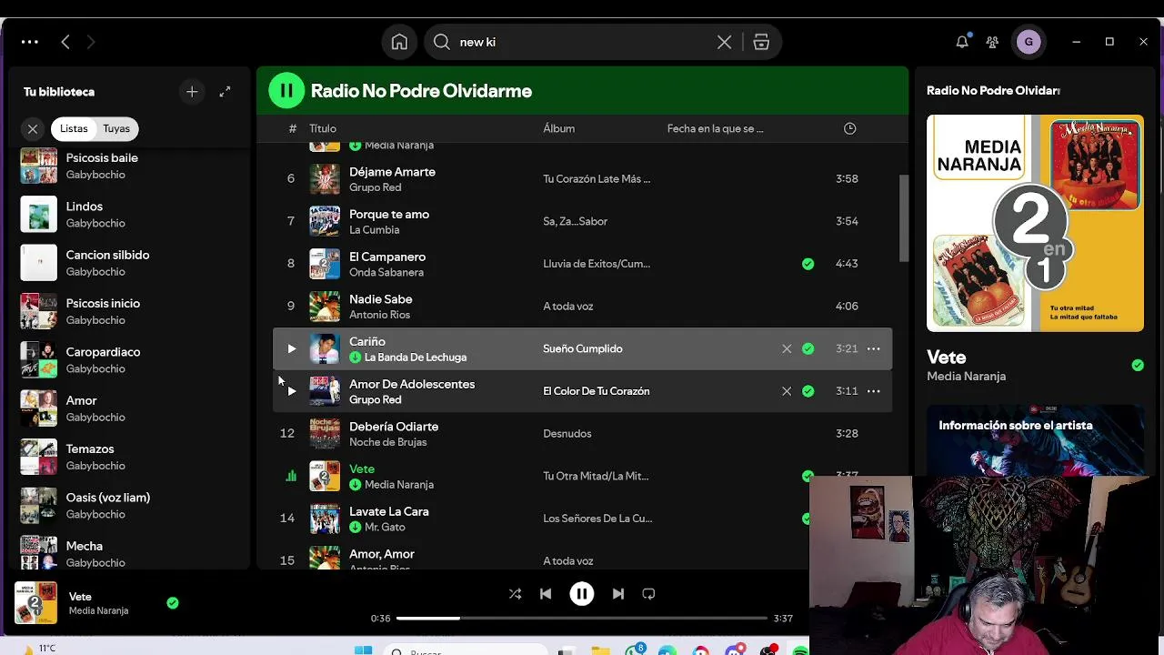Select the Tuyas filter chip

(x=116, y=129)
